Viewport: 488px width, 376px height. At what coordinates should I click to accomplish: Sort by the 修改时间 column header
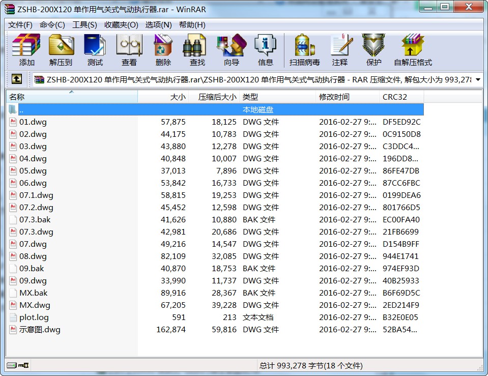click(347, 97)
